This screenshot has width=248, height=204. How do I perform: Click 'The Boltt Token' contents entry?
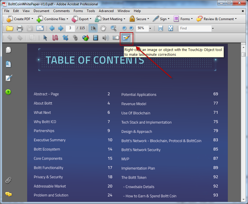(x=134, y=178)
